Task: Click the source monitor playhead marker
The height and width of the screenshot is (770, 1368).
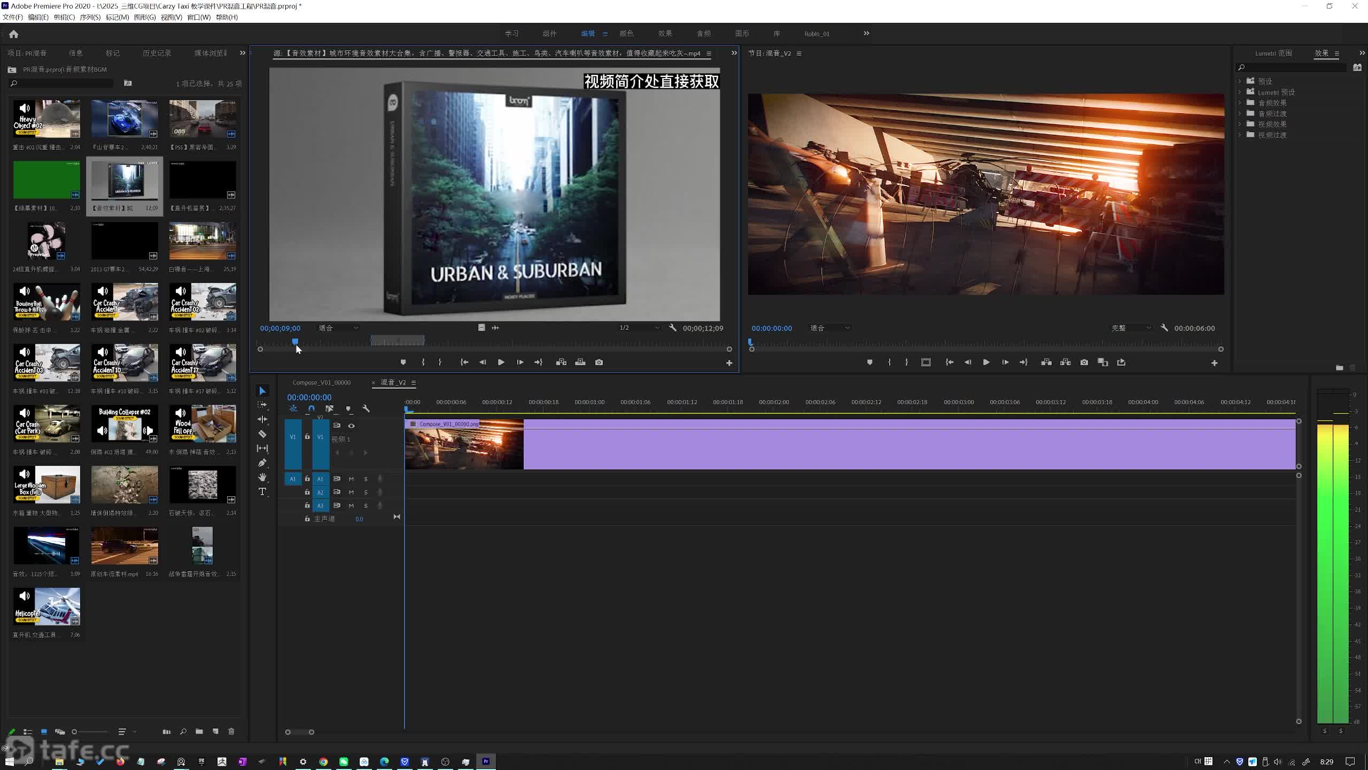Action: point(295,341)
